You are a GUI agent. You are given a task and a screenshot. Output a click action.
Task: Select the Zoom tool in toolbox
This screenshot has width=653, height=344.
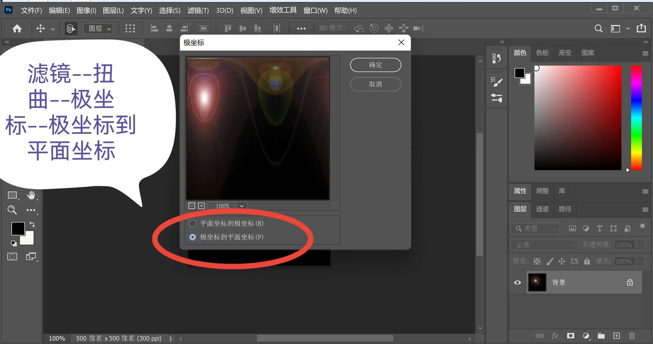tap(12, 210)
